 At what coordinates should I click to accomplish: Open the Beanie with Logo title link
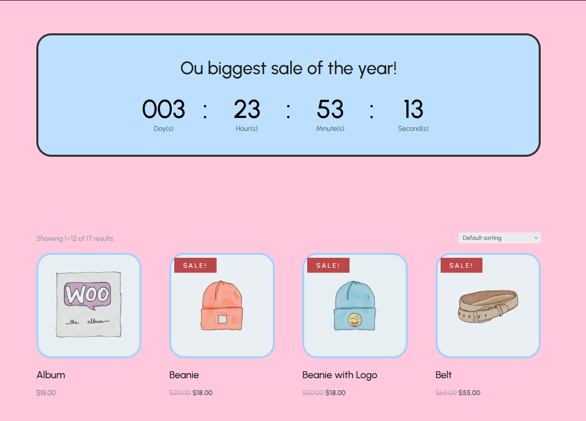[340, 375]
